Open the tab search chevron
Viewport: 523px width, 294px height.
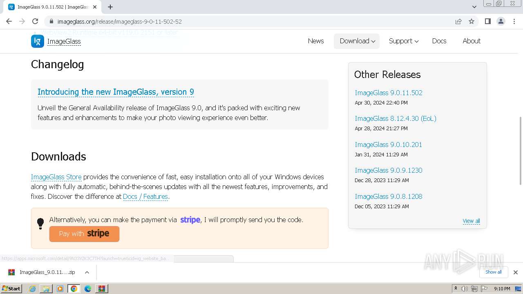(x=474, y=7)
